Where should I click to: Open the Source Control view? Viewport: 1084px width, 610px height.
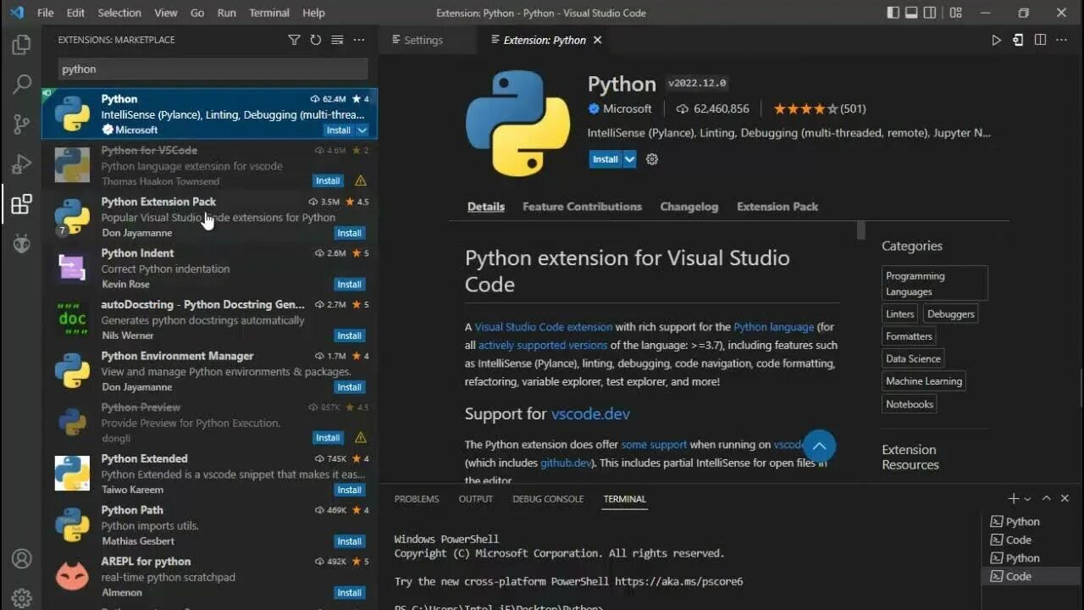21,125
